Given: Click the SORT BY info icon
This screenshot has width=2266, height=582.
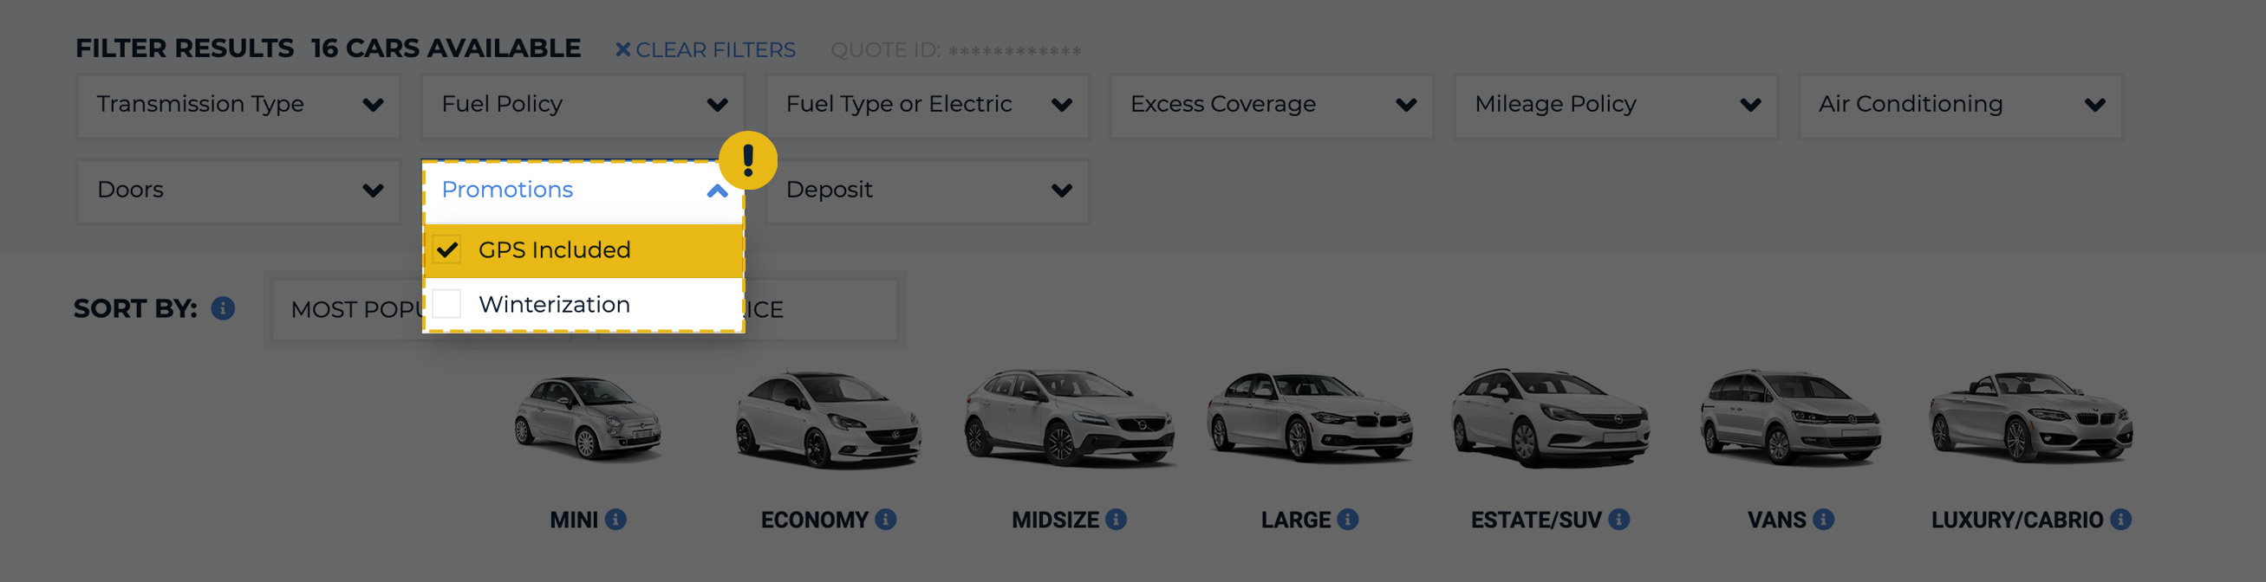Looking at the screenshot, I should pos(223,308).
